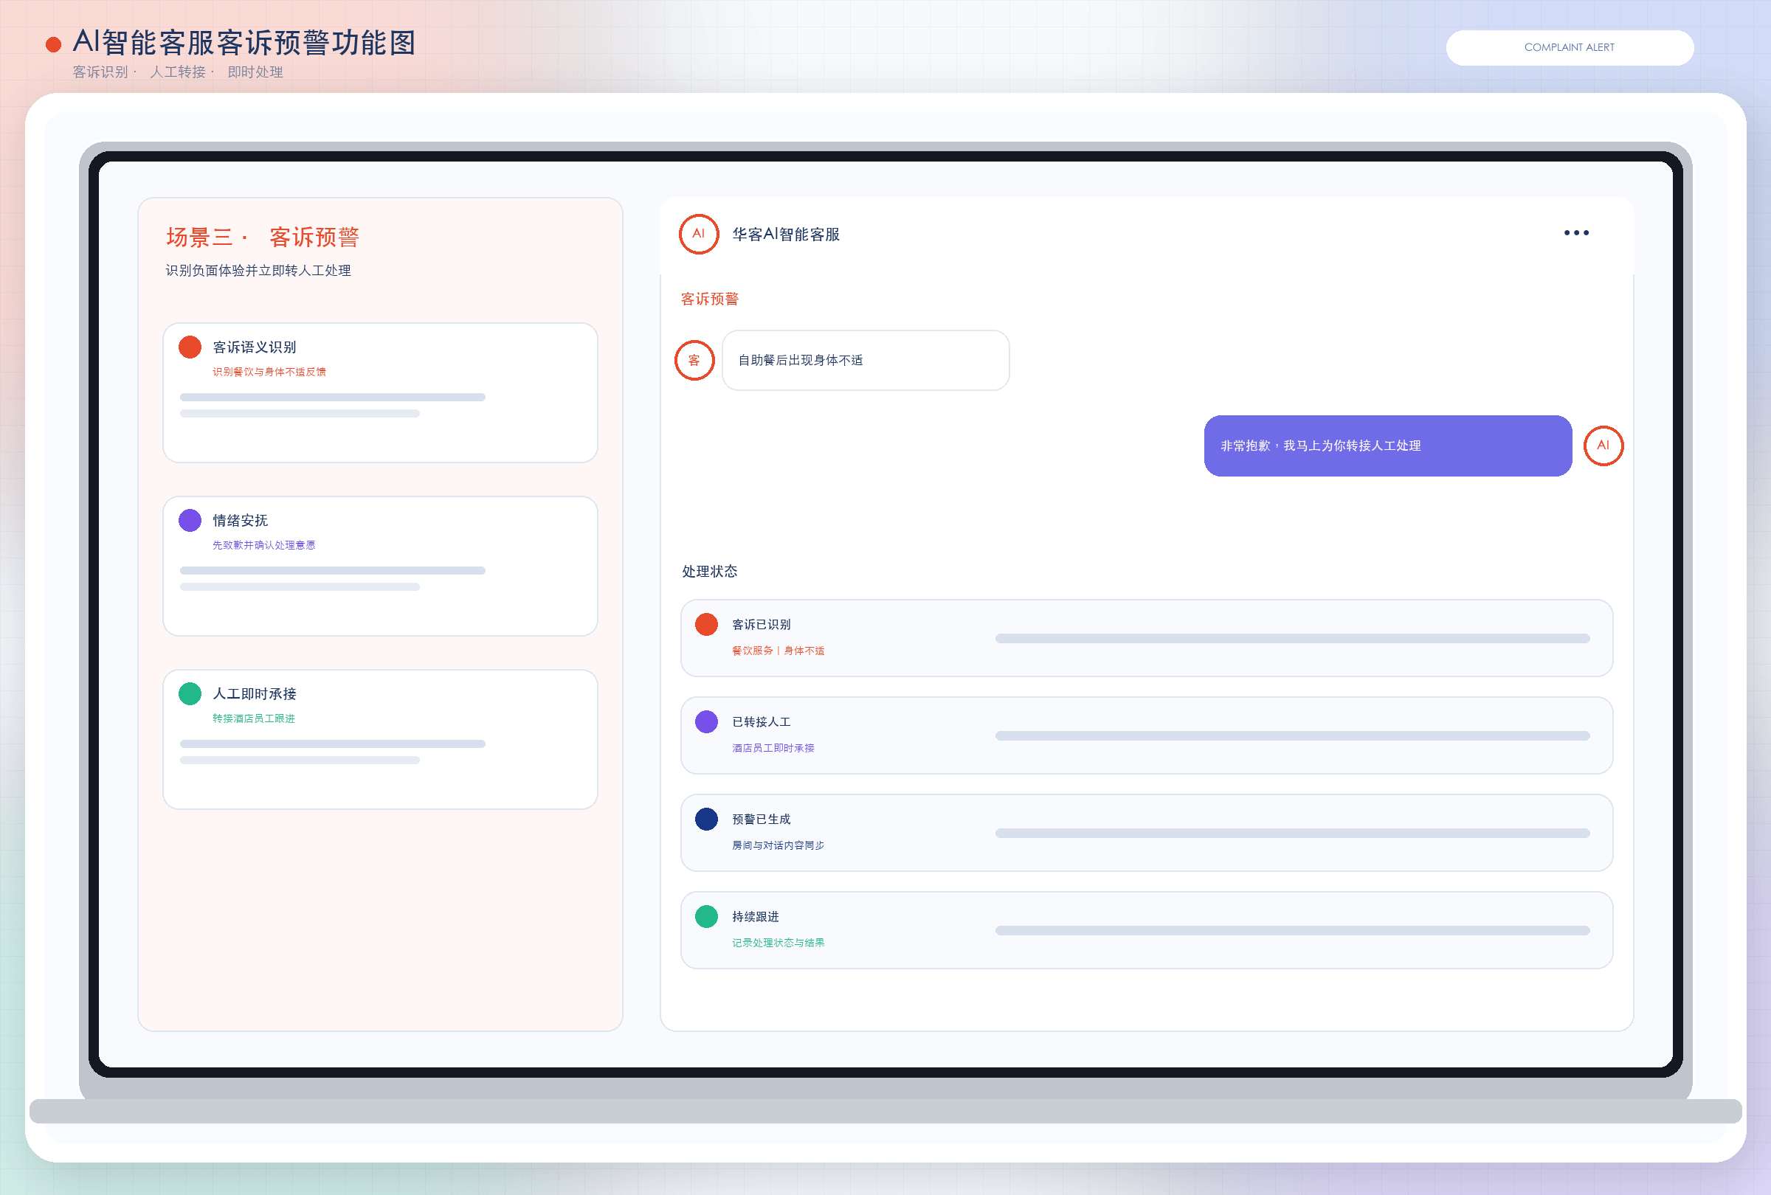The width and height of the screenshot is (1771, 1195).
Task: Click the page title AI智能客服客诉预警功能图
Action: (x=244, y=43)
